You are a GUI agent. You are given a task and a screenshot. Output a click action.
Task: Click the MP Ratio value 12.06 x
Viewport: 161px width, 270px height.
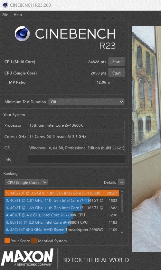coord(103,82)
